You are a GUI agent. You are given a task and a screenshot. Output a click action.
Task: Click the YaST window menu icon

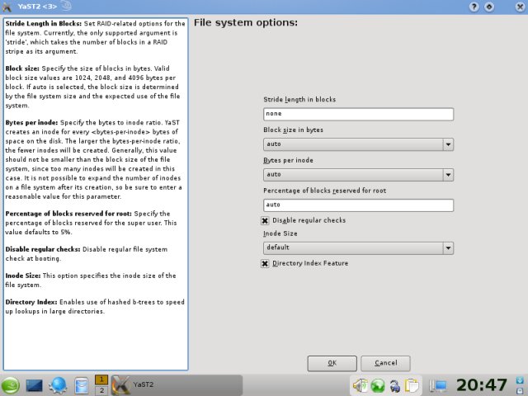click(x=7, y=7)
